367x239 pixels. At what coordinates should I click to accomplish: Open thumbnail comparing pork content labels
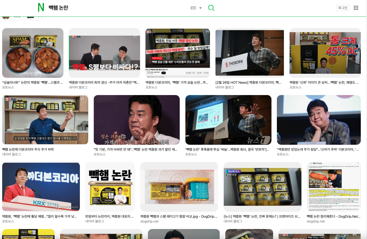179,187
